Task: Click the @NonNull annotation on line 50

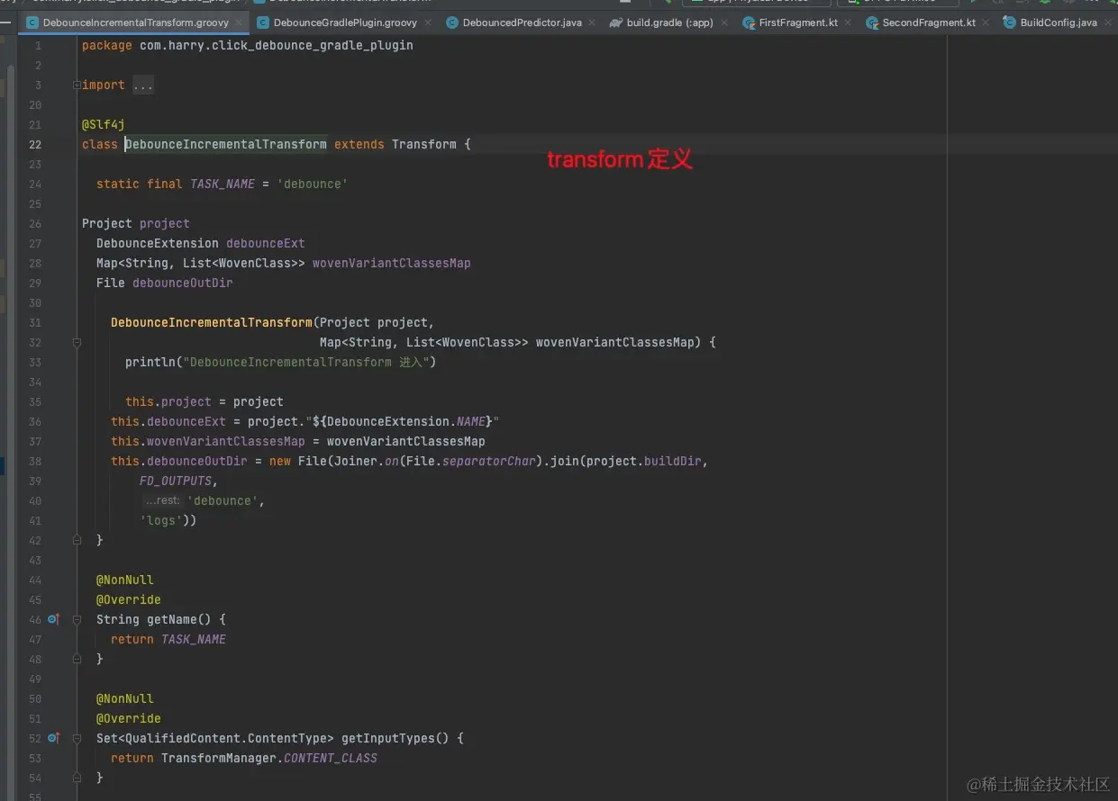Action: pyautogui.click(x=125, y=698)
